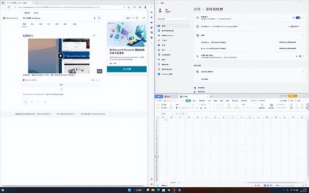
Task: Open the Docer (稻壳) tab in WPS
Action: coord(170,96)
